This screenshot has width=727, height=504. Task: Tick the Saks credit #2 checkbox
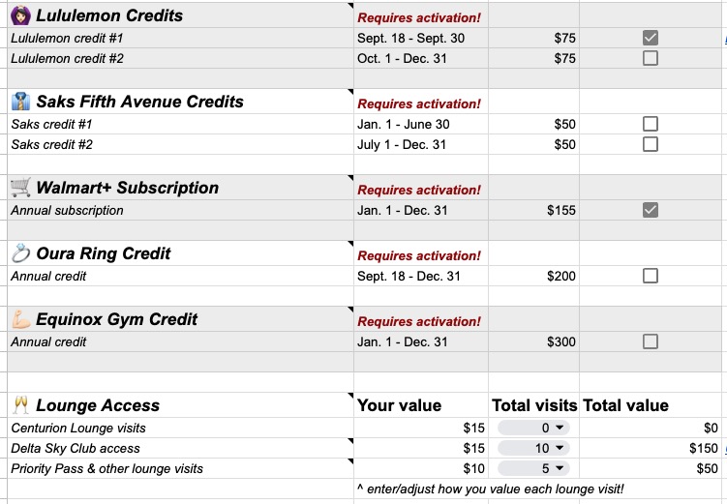(x=651, y=144)
